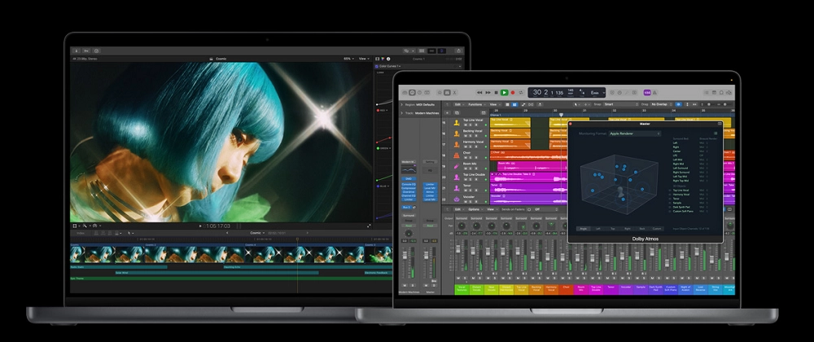The image size is (814, 342).
Task: Expand the Track Modern Machines disclosure triangle
Action: click(x=403, y=112)
